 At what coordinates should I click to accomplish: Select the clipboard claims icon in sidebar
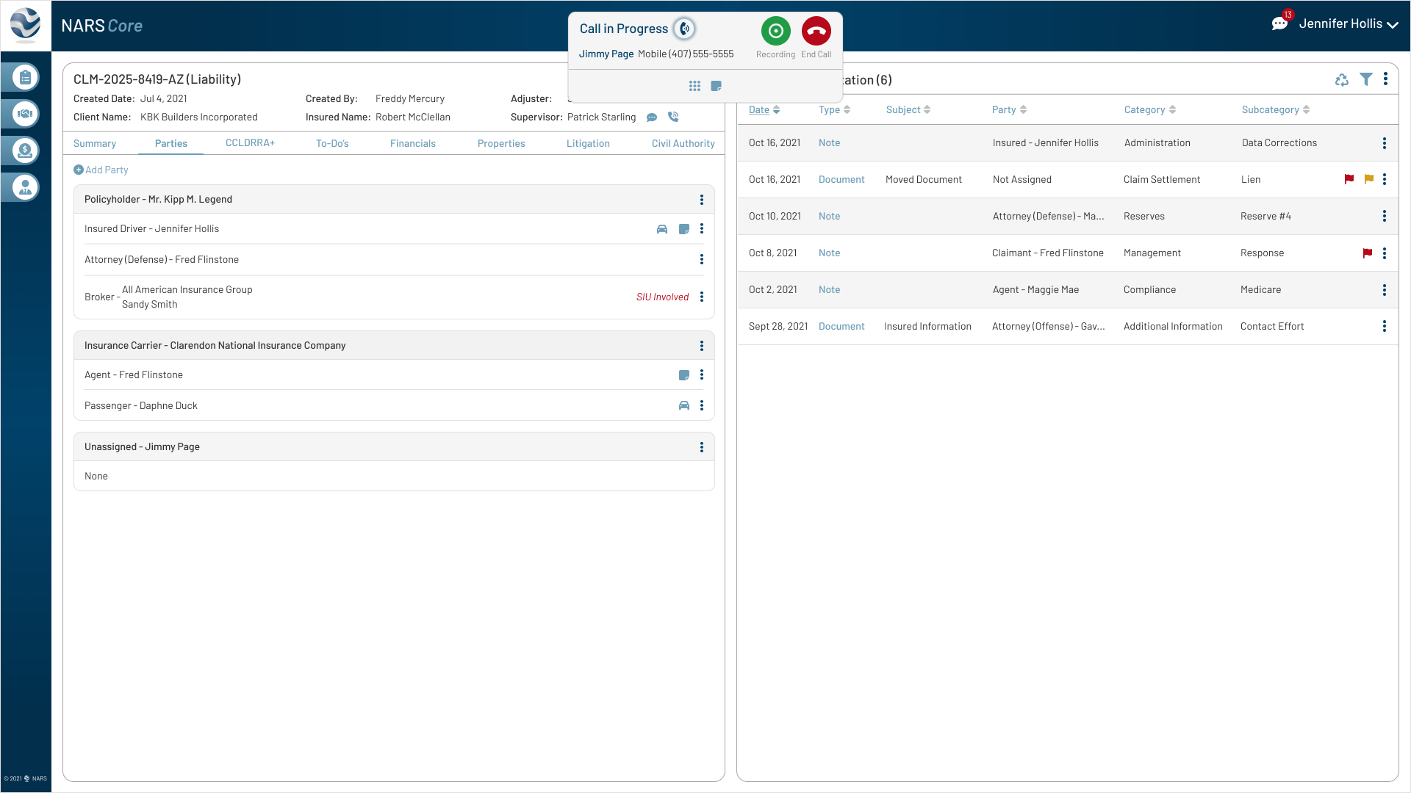[24, 77]
